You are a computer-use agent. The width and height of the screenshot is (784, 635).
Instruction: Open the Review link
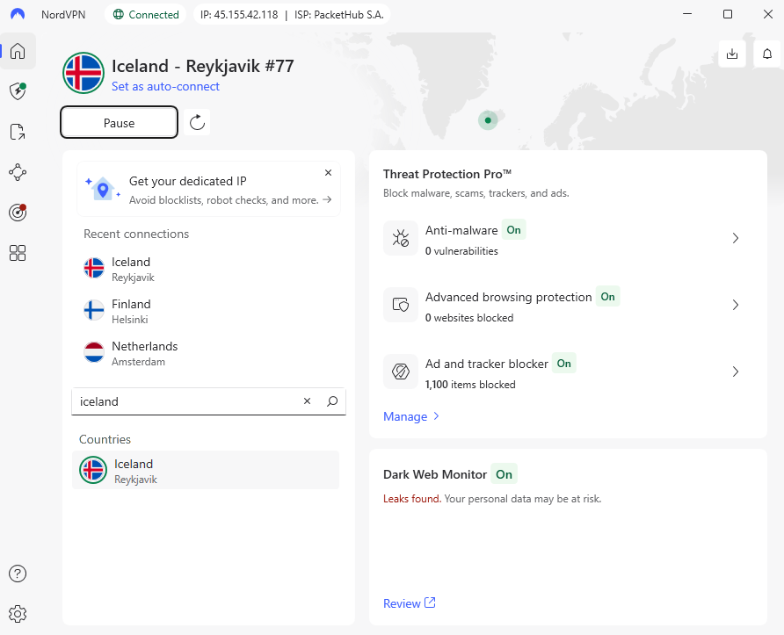tap(409, 603)
